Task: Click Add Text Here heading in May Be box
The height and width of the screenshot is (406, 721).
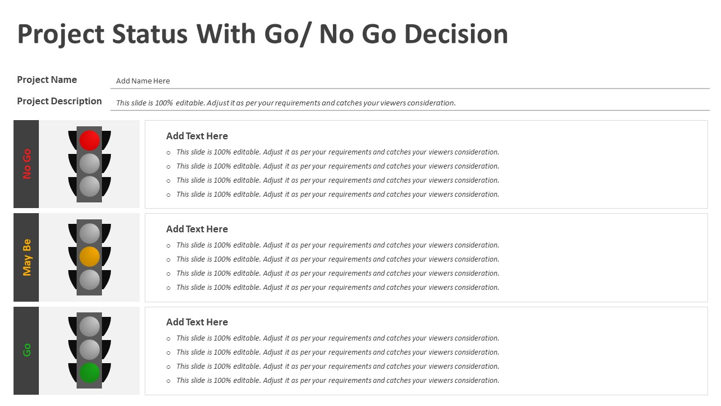Action: [x=197, y=229]
